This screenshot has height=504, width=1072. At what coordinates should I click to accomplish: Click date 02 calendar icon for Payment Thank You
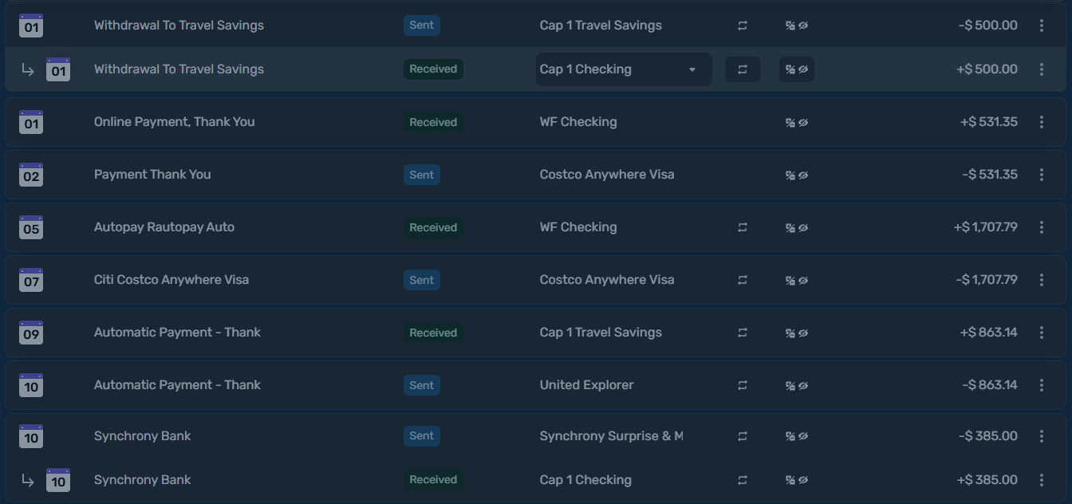point(31,175)
